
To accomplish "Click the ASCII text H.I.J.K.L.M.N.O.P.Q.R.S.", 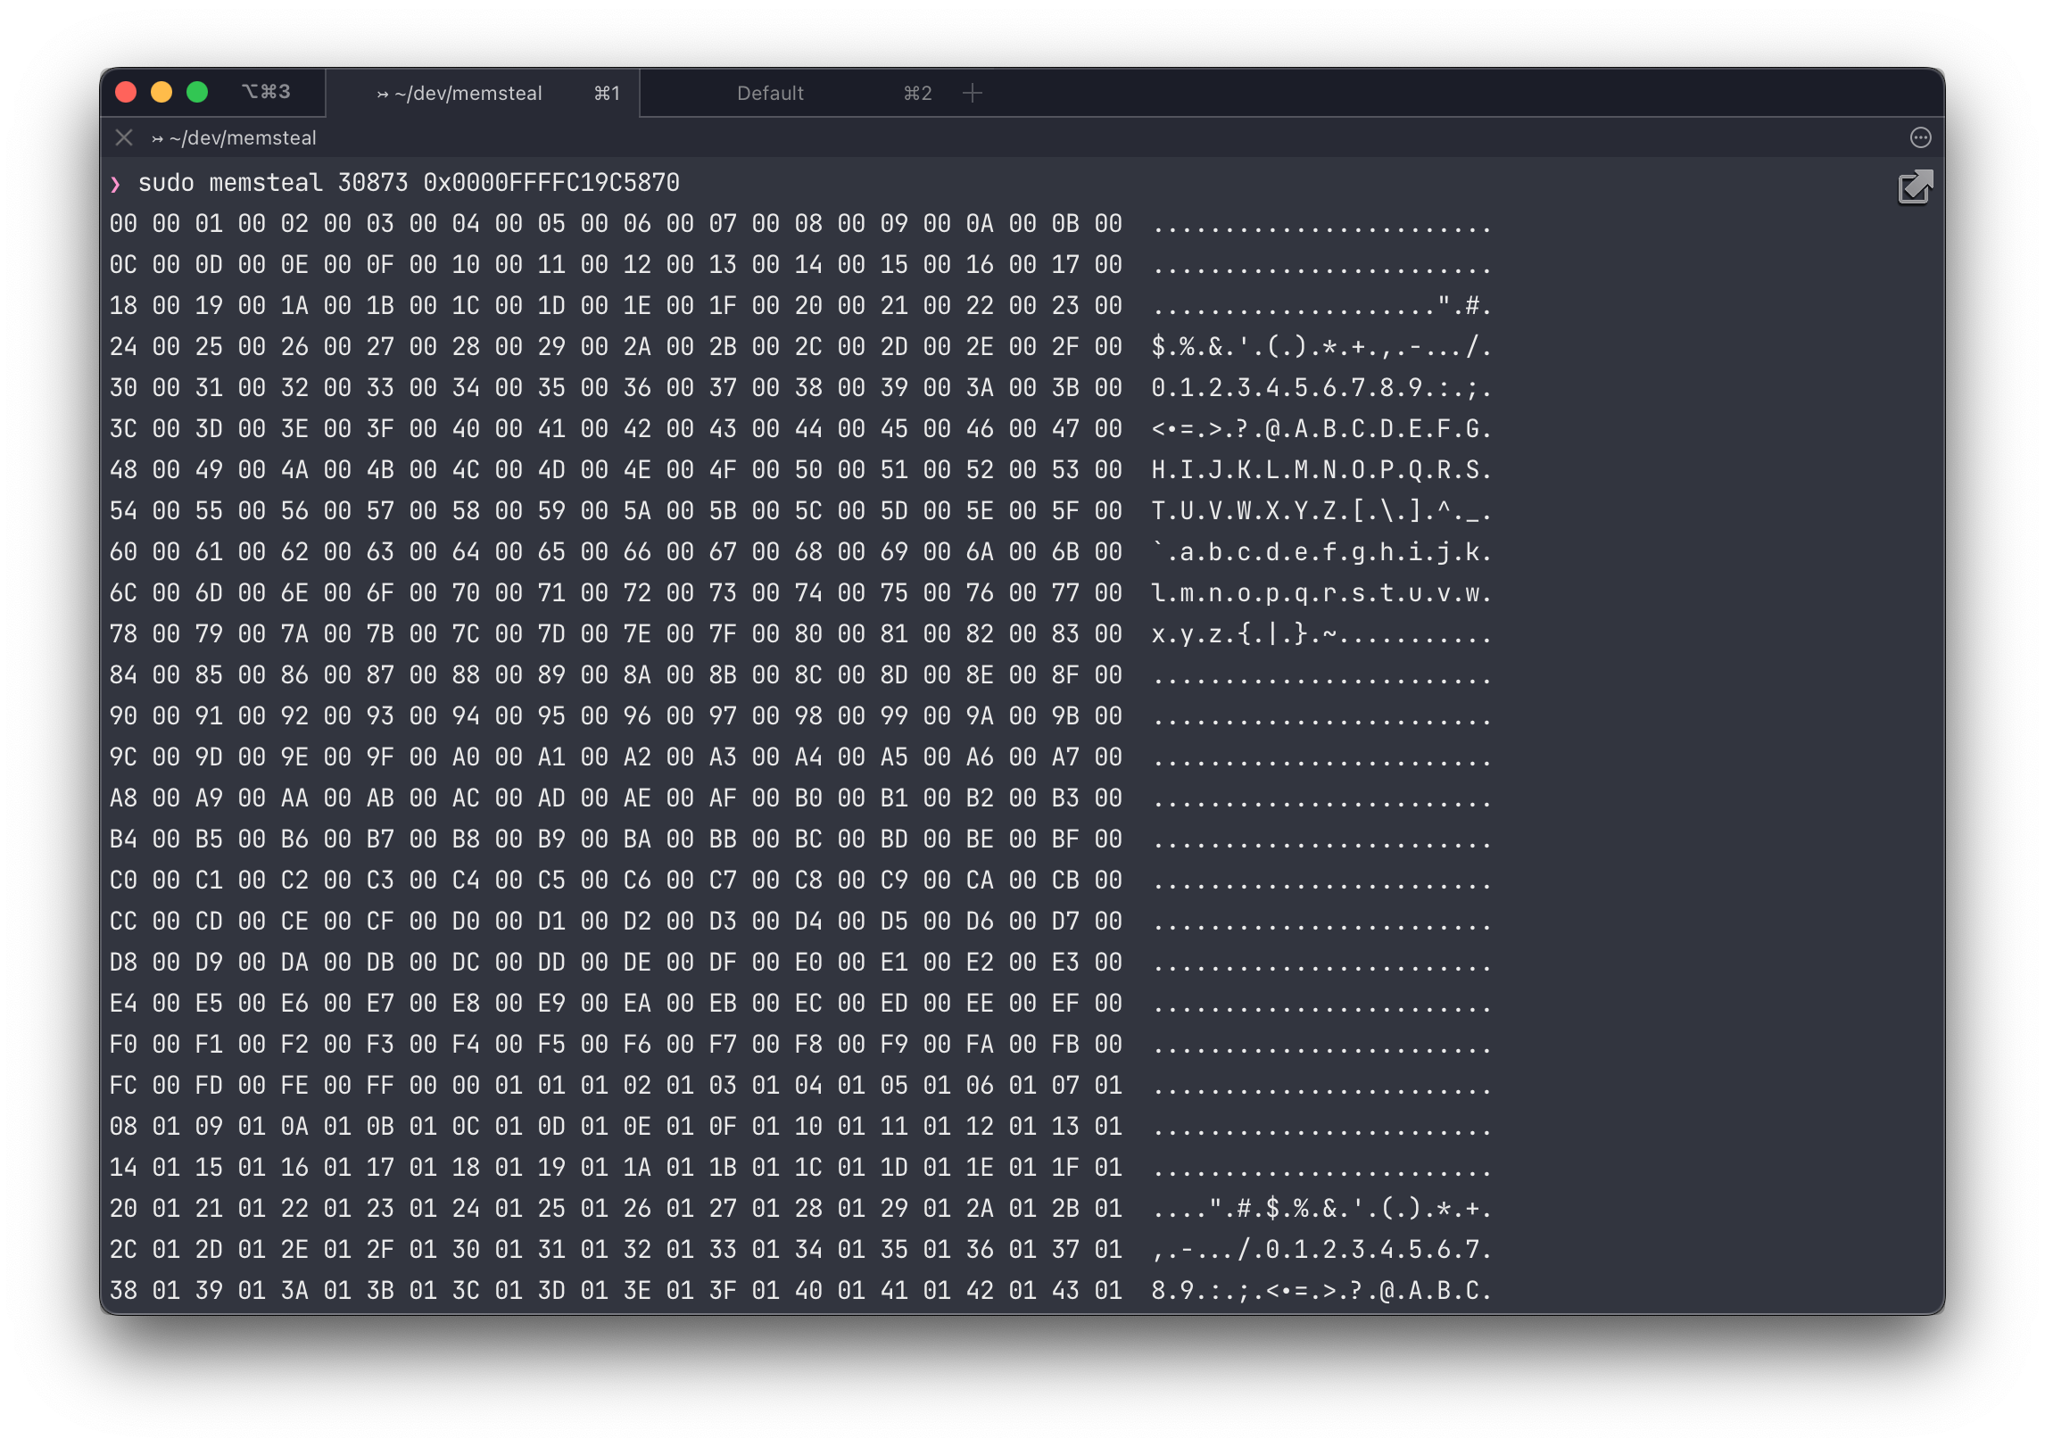I will tap(1321, 470).
